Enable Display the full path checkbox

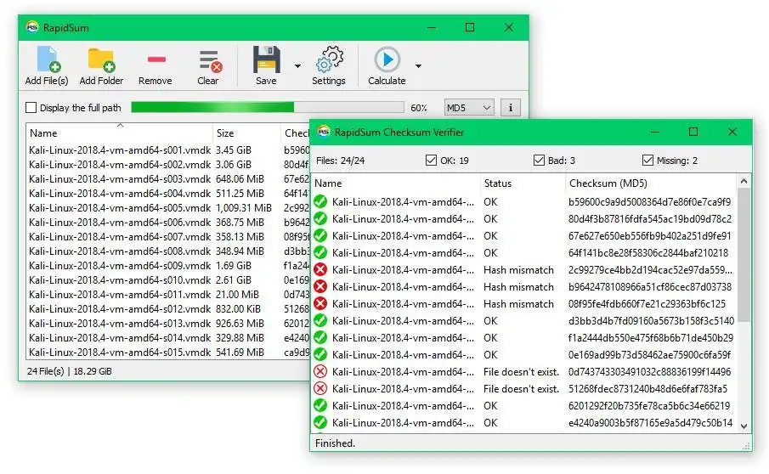31,107
